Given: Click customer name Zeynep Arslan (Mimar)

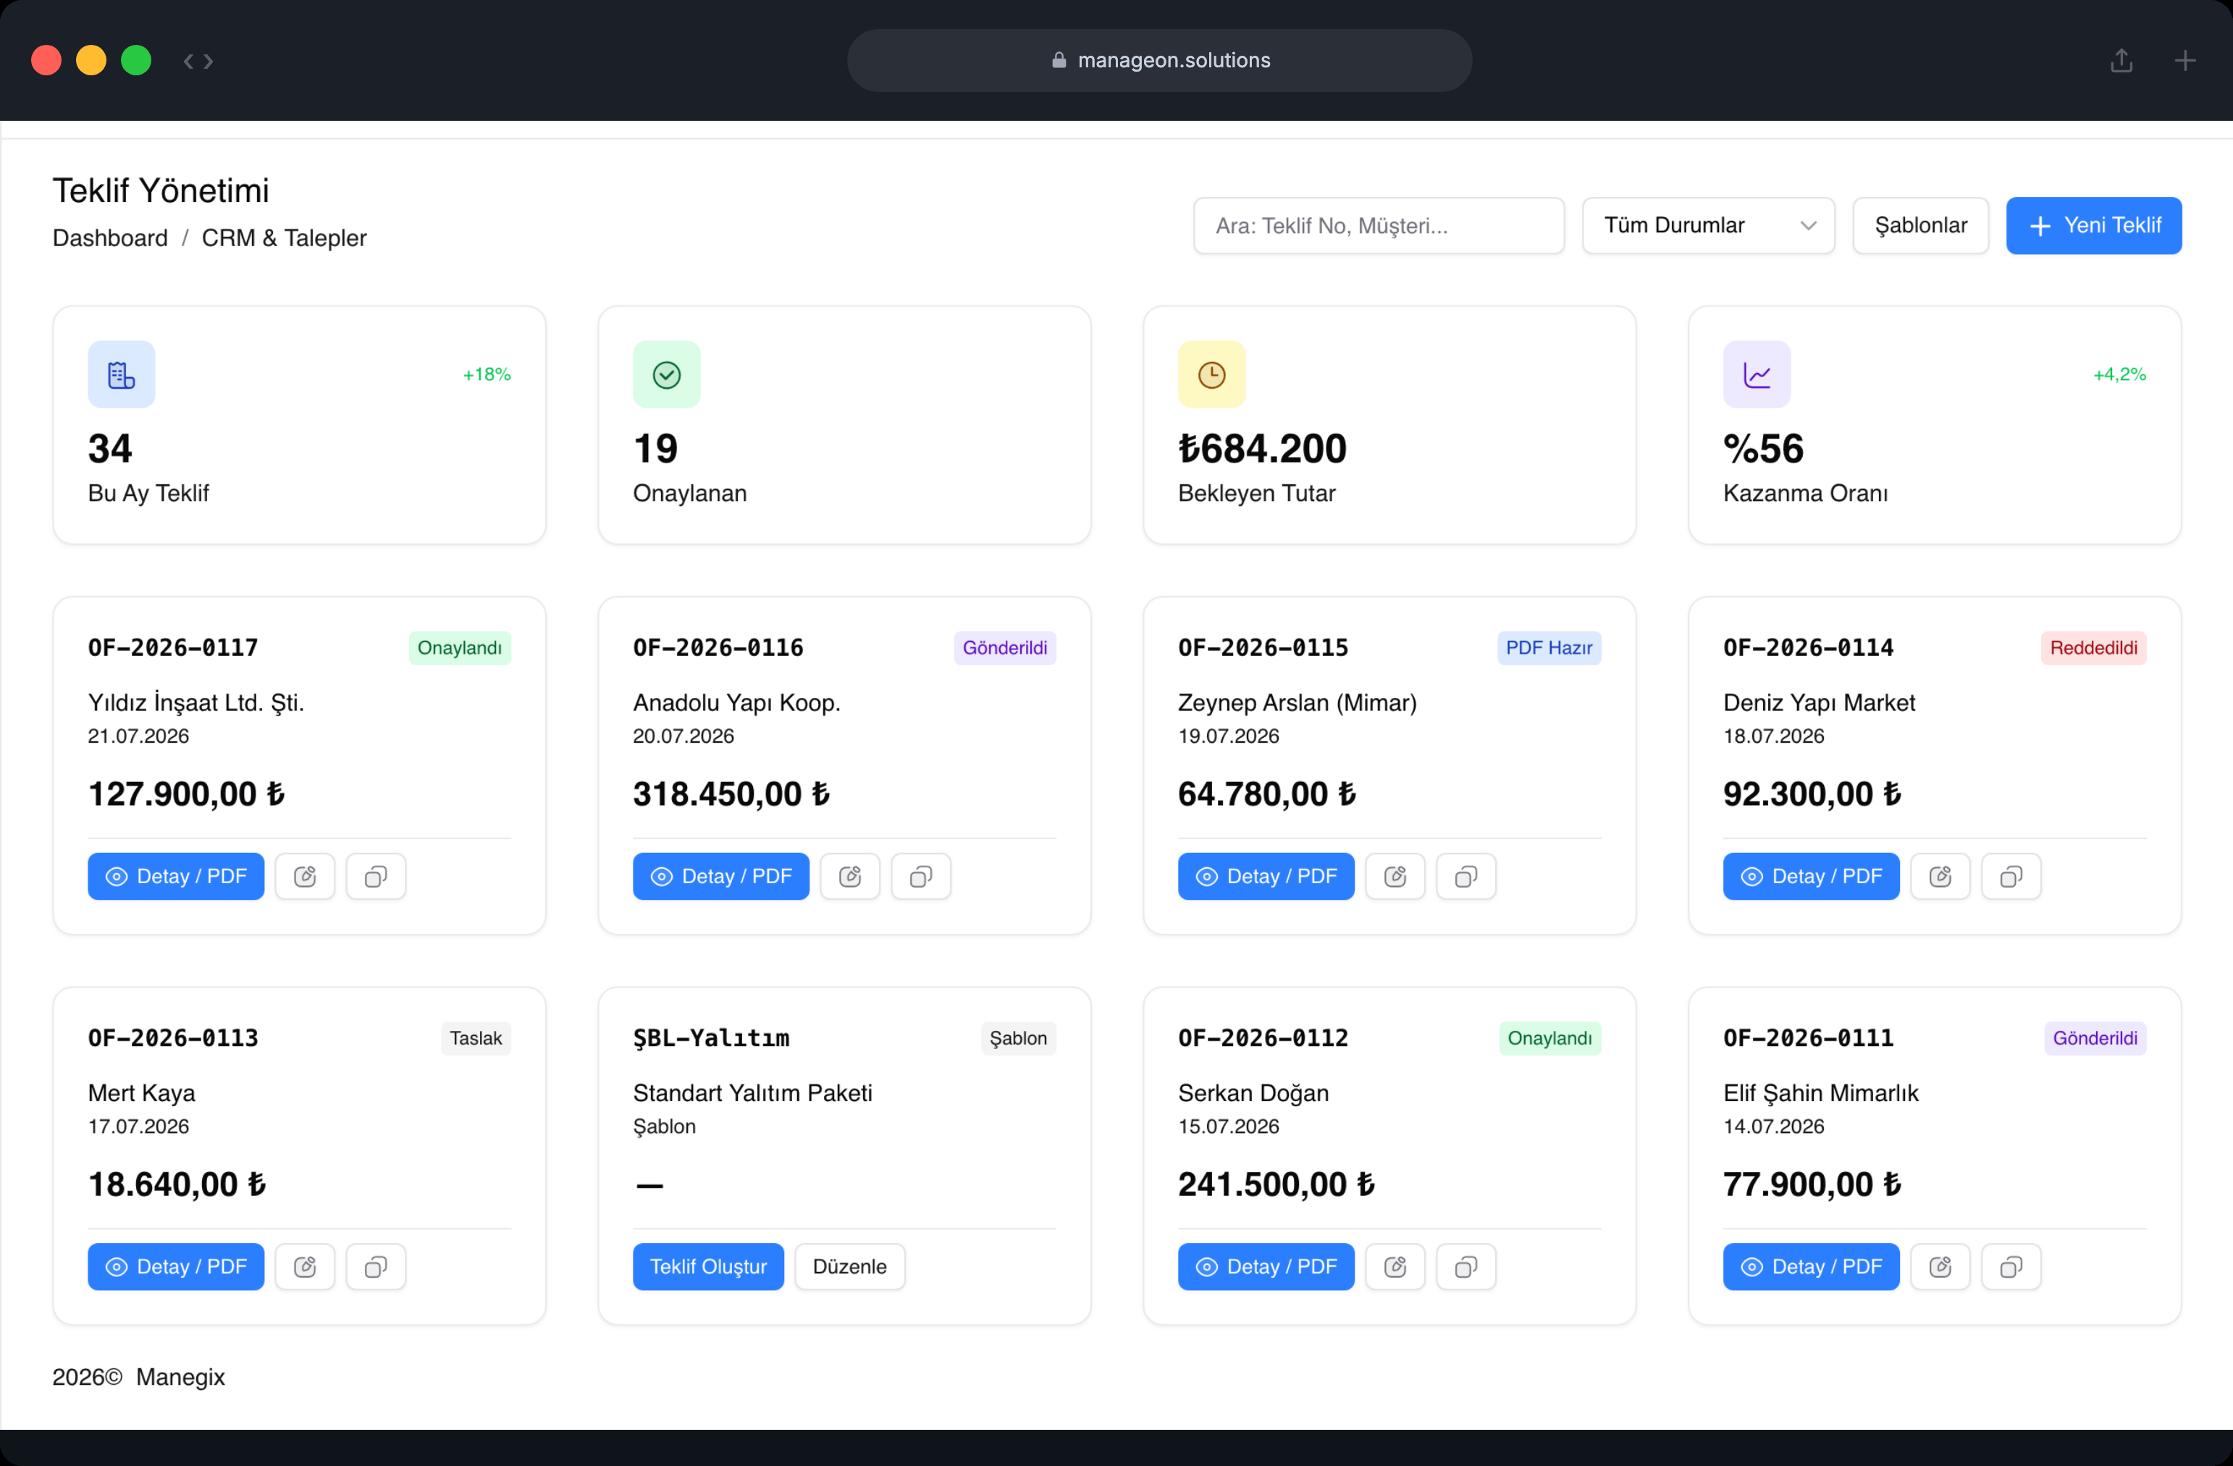Looking at the screenshot, I should coord(1298,702).
